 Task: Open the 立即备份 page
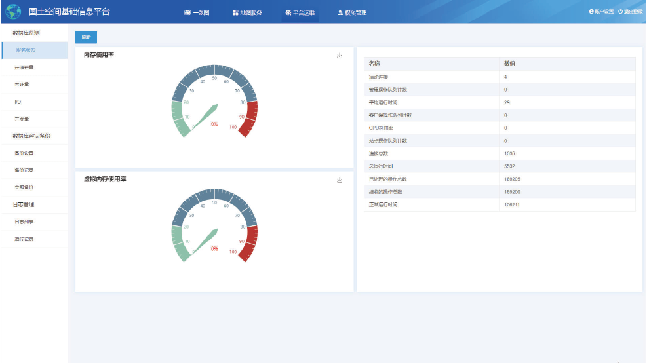pos(24,187)
